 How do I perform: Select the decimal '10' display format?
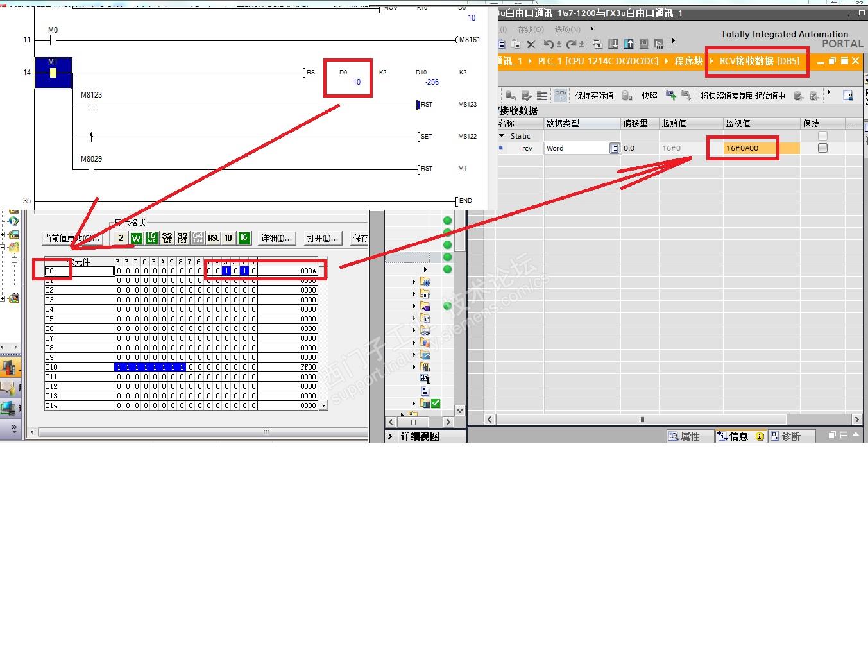(x=228, y=238)
